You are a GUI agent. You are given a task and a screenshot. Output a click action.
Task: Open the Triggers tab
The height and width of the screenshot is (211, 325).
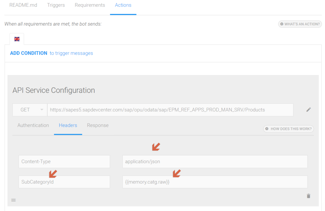[56, 5]
